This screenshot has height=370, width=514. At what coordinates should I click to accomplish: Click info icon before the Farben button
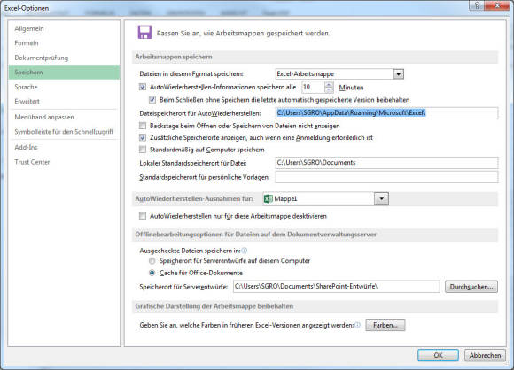tap(357, 325)
